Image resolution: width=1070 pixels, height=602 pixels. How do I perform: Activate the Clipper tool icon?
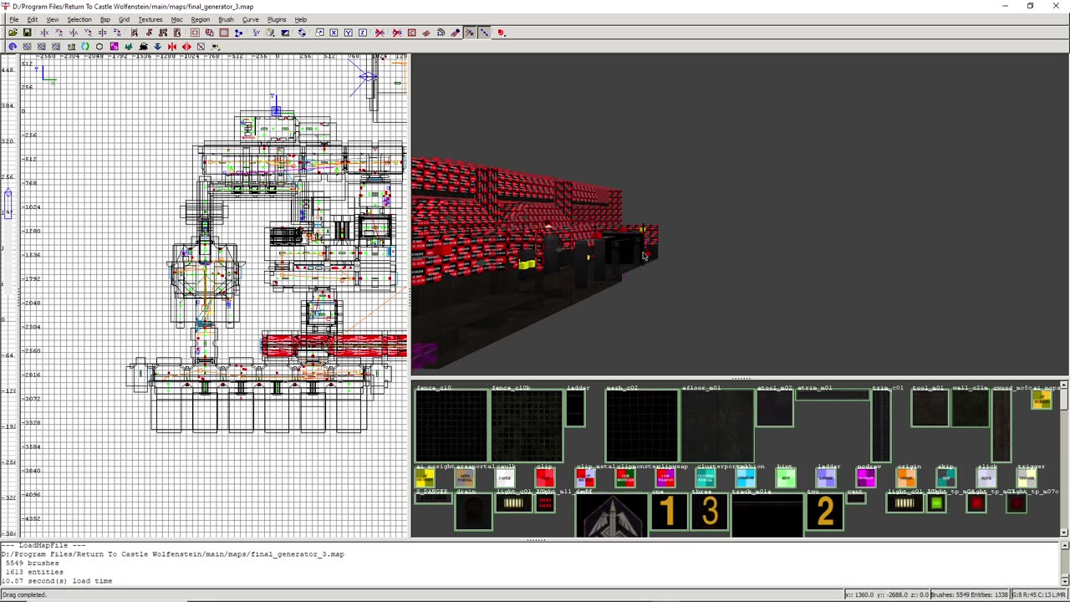(x=238, y=33)
